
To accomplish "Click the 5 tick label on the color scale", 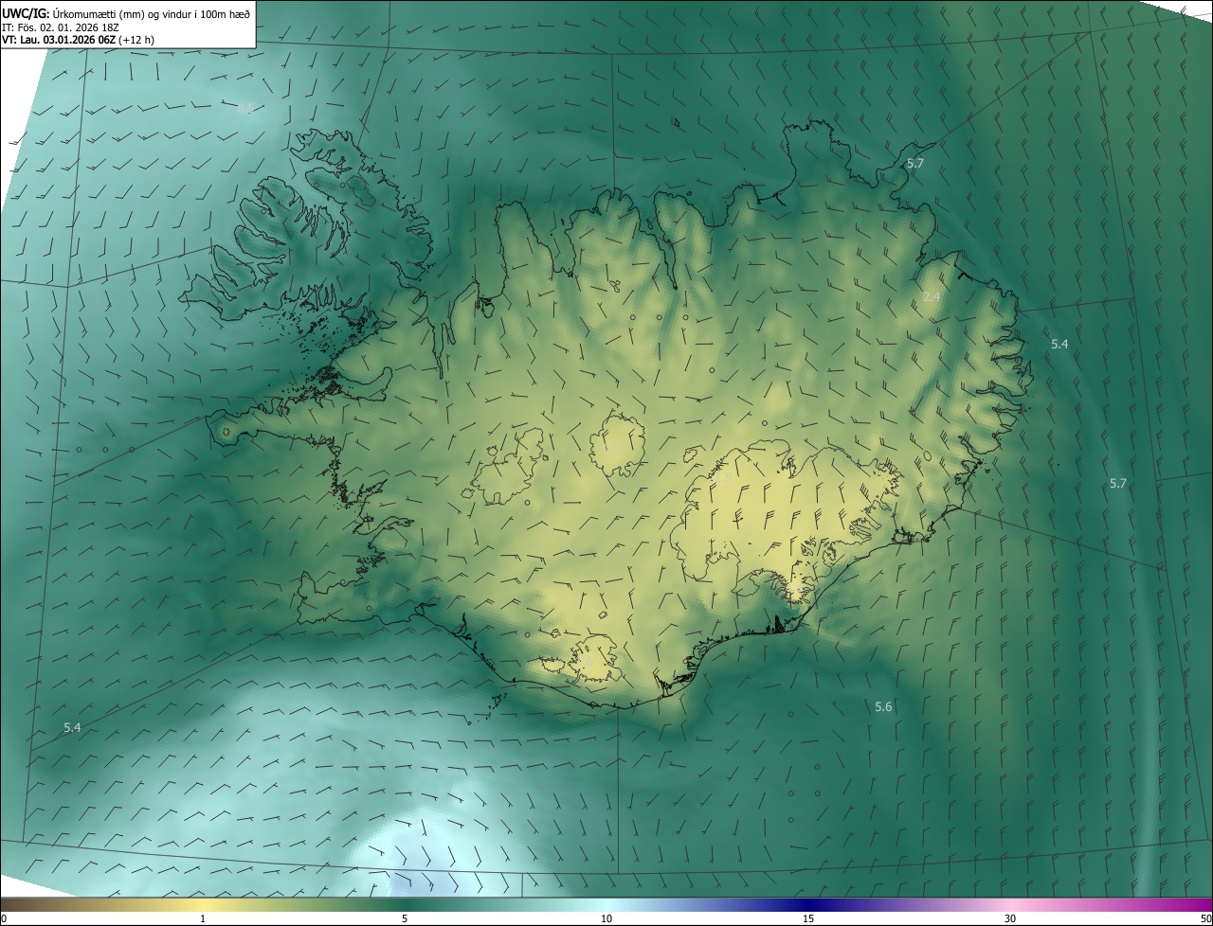I will tap(405, 918).
